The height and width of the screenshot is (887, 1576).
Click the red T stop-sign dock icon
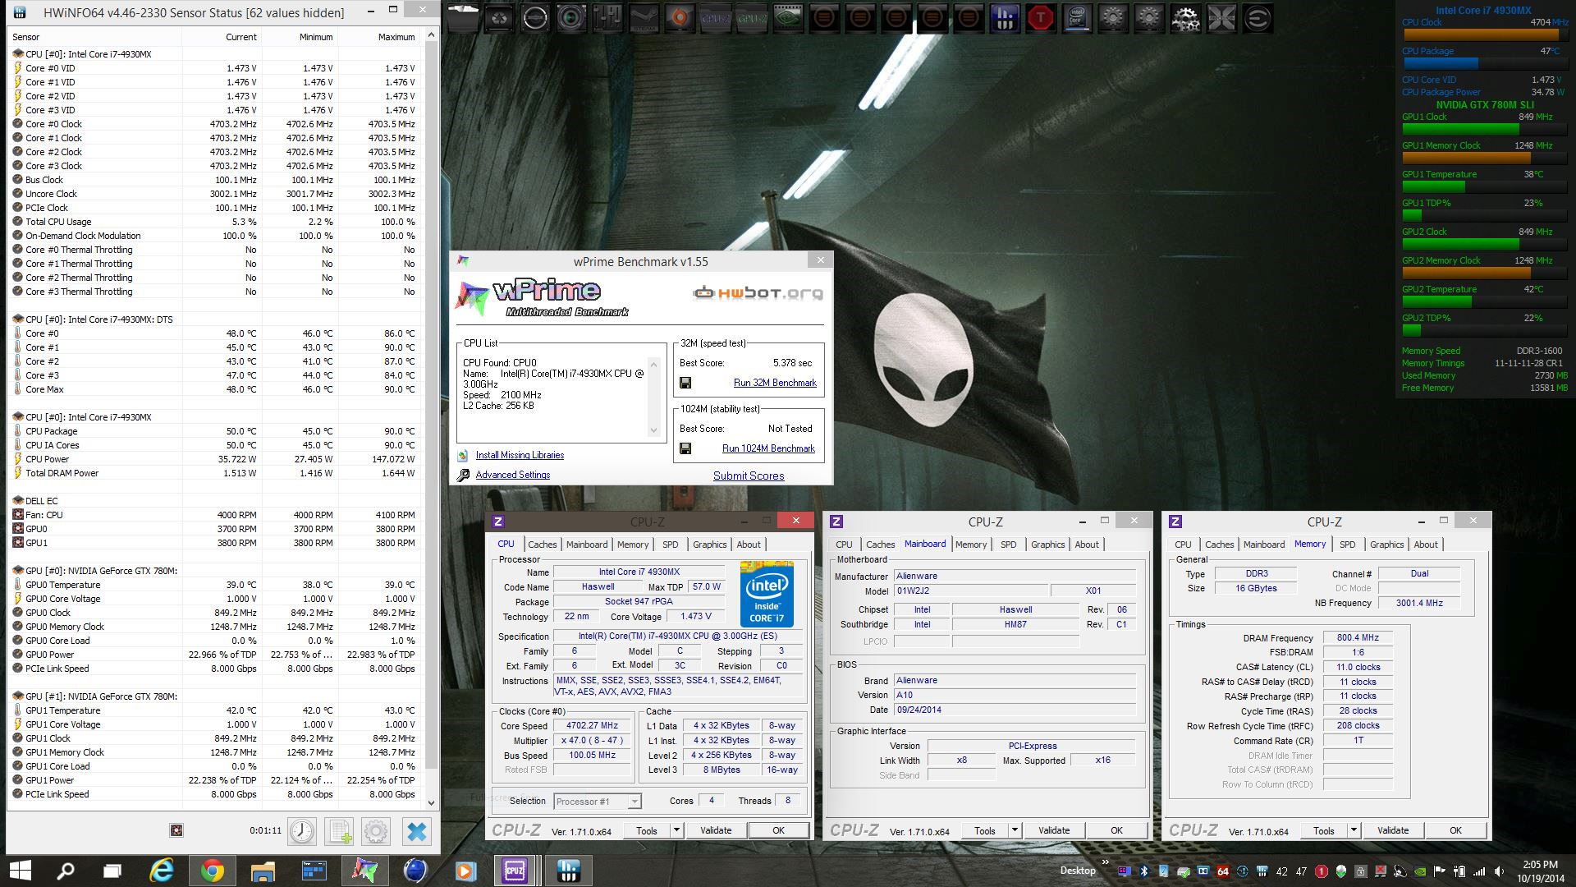click(x=1041, y=18)
